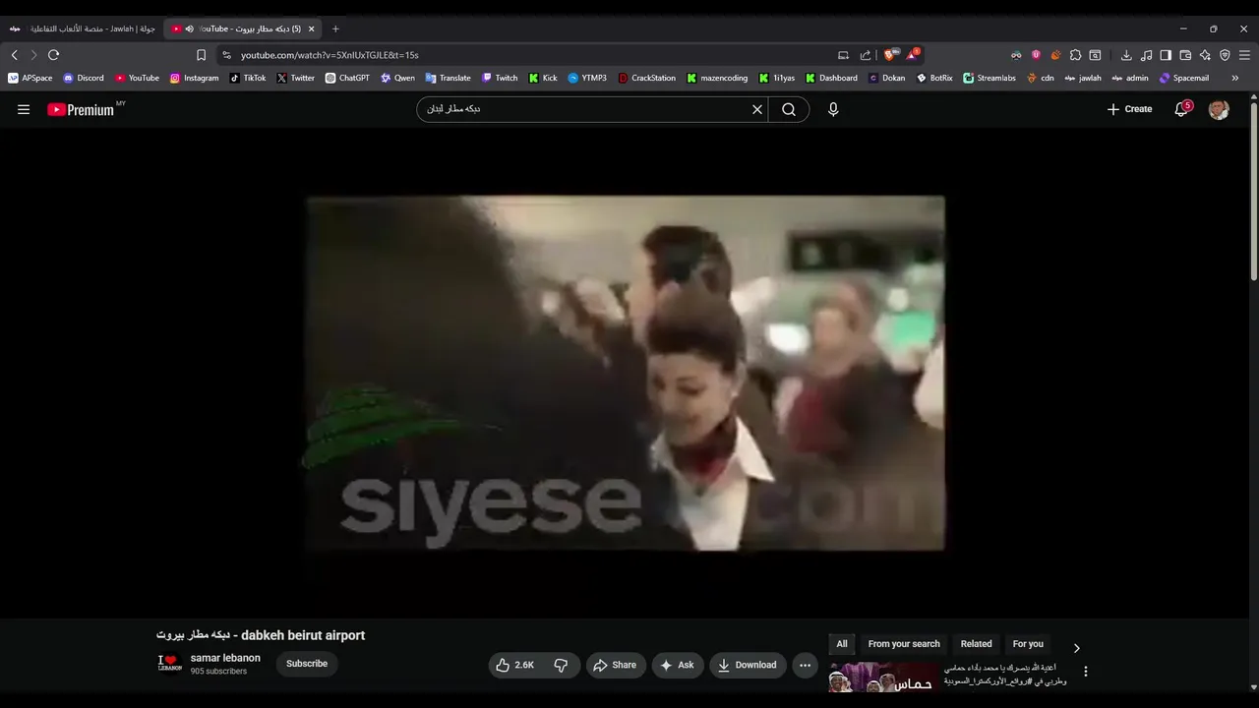Image resolution: width=1259 pixels, height=708 pixels.
Task: Open the Streamlabs bookmark
Action: pyautogui.click(x=989, y=78)
